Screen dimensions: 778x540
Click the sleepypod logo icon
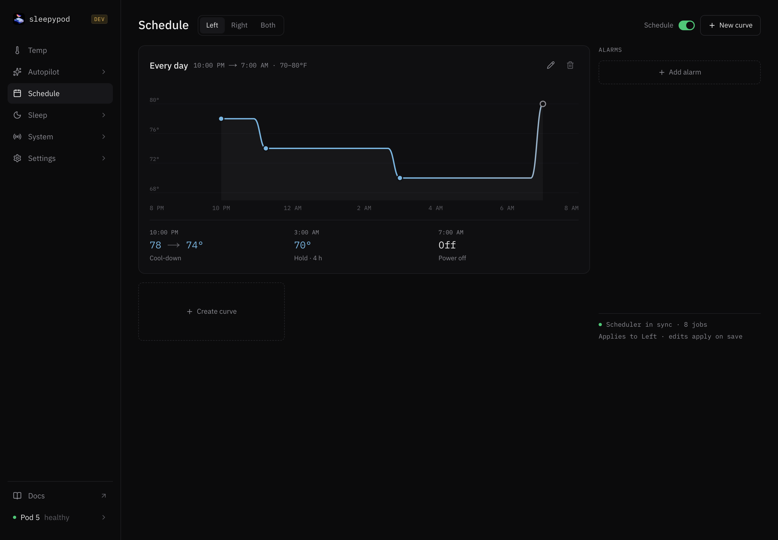coord(19,19)
